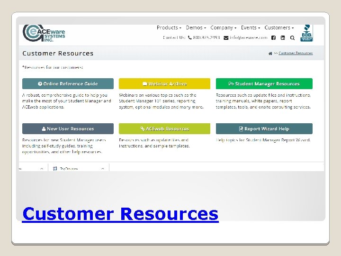Click the search magnifier icon
Image resolution: width=341 pixels, height=256 pixels.
(x=292, y=38)
